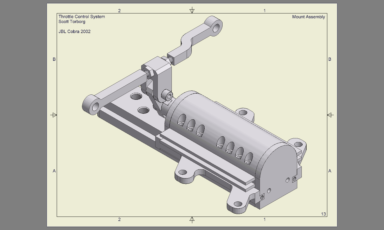Click the top border zone label '1'
The height and width of the screenshot is (230, 384).
pyautogui.click(x=264, y=11)
